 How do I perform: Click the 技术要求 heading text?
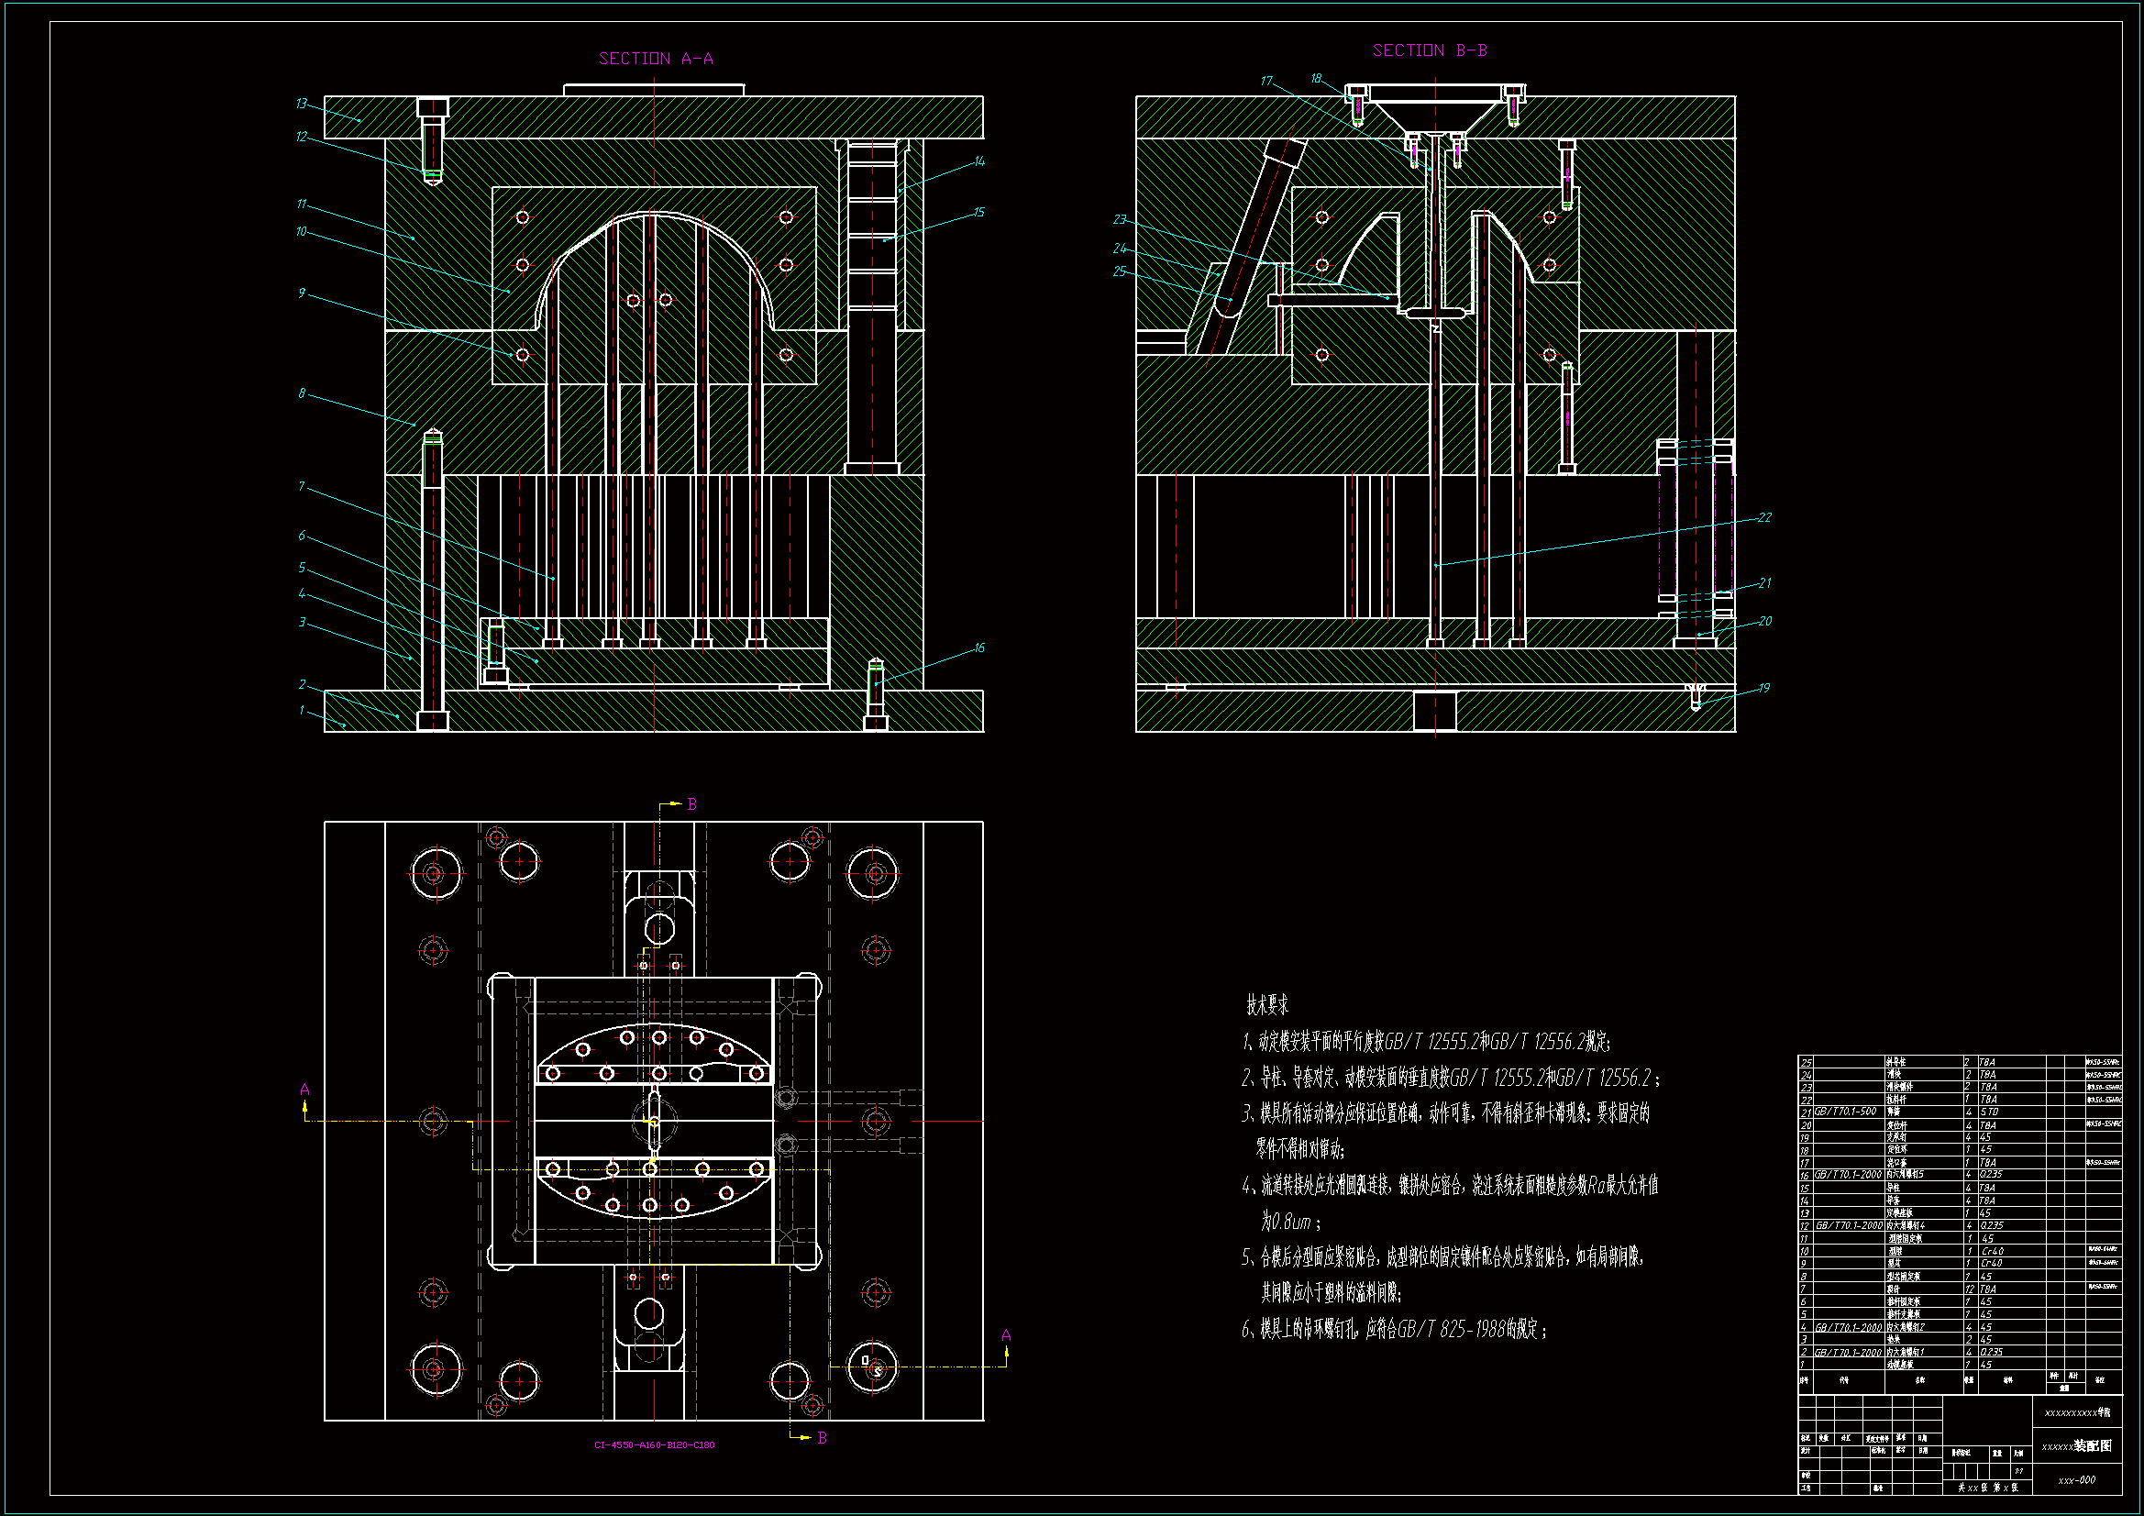point(1266,1005)
